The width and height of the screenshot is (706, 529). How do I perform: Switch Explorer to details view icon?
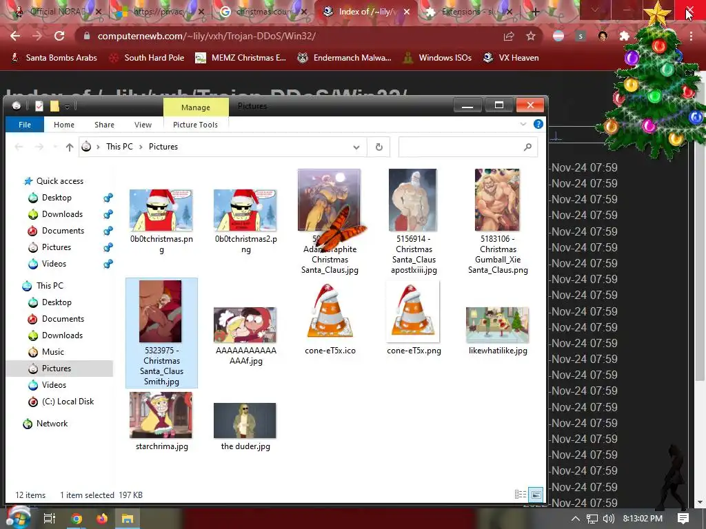520,495
